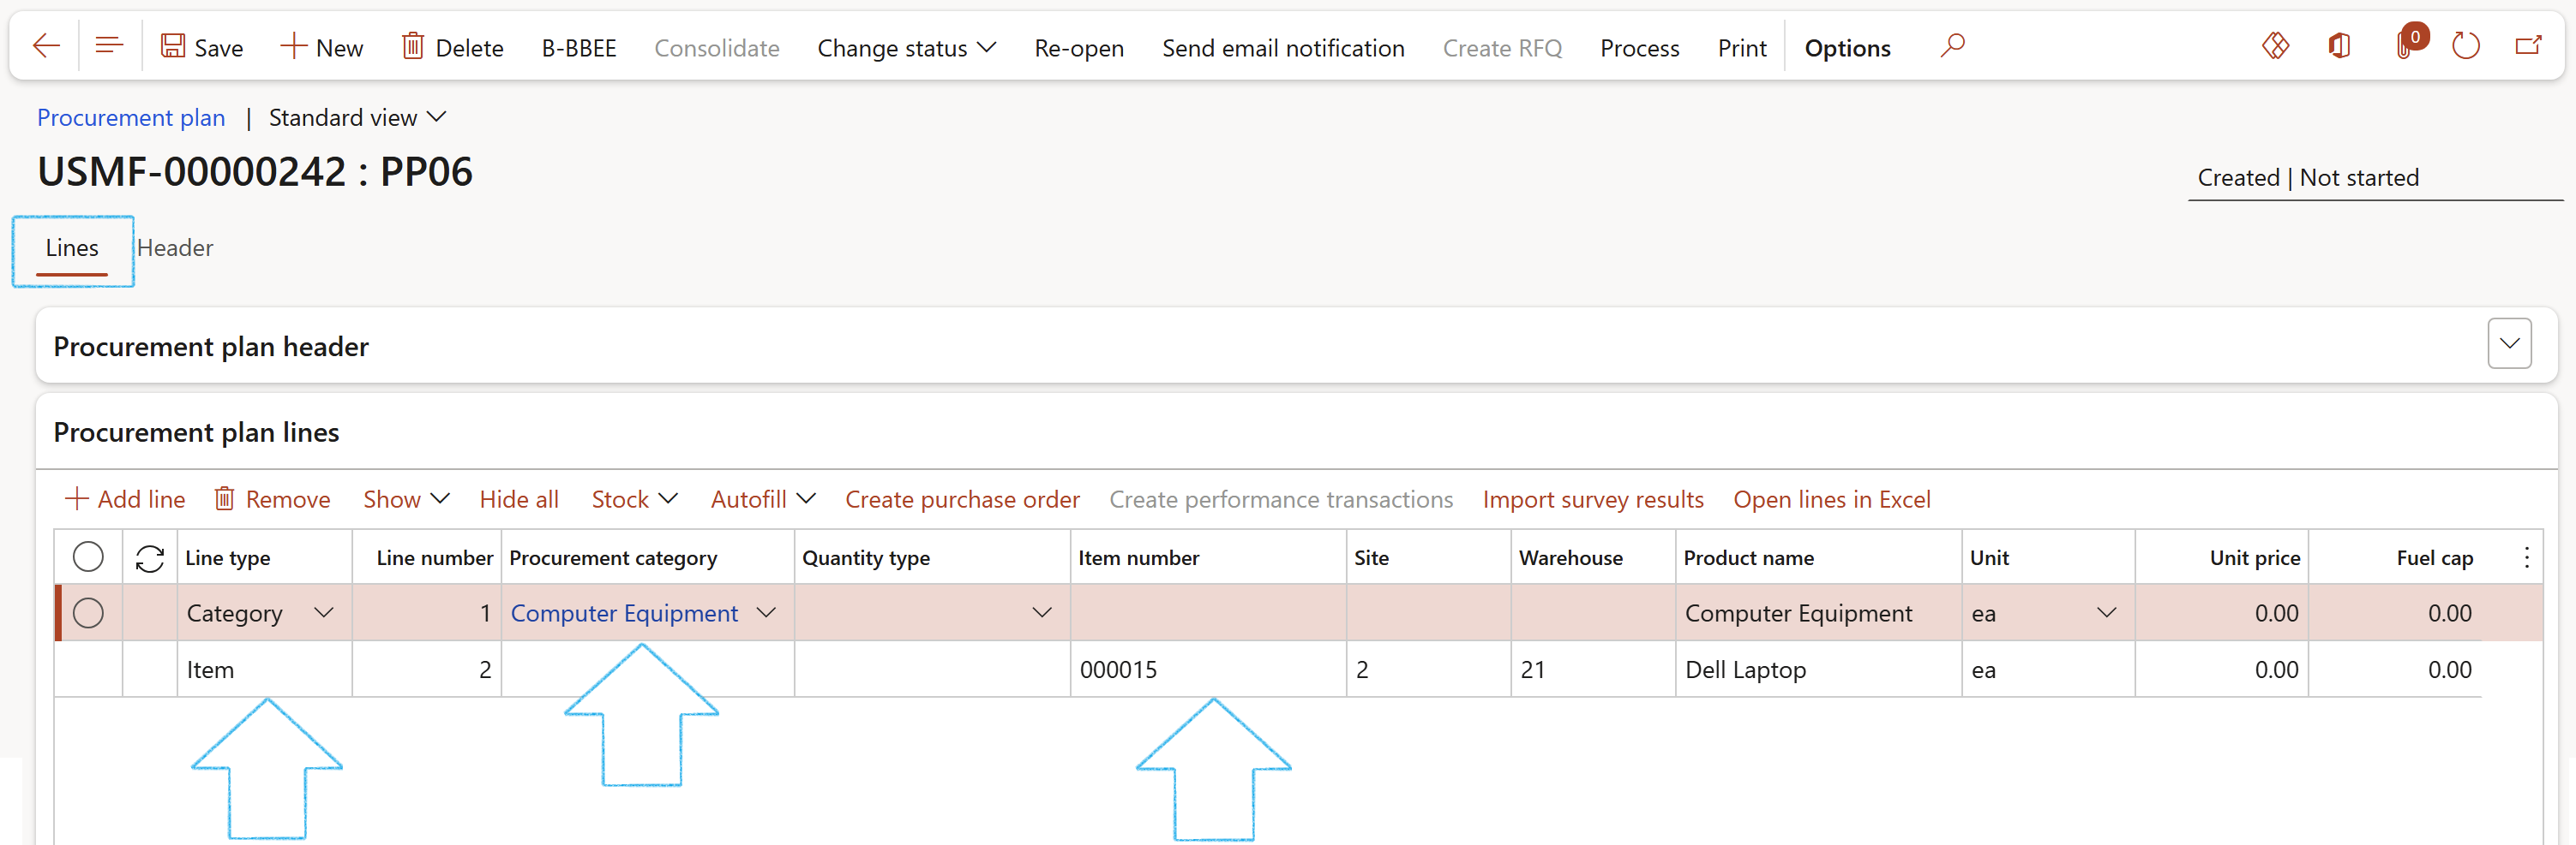Expand the Procurement plan header section
Viewport: 2576px width, 845px height.
tap(2509, 344)
